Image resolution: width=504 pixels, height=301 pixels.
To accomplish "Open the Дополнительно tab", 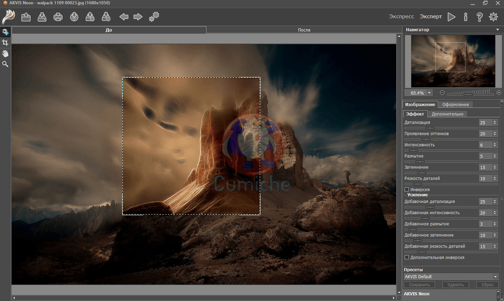I will click(x=447, y=114).
